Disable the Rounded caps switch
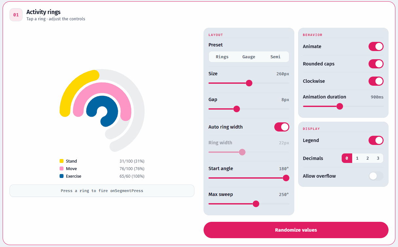This screenshot has width=398, height=247. click(376, 64)
